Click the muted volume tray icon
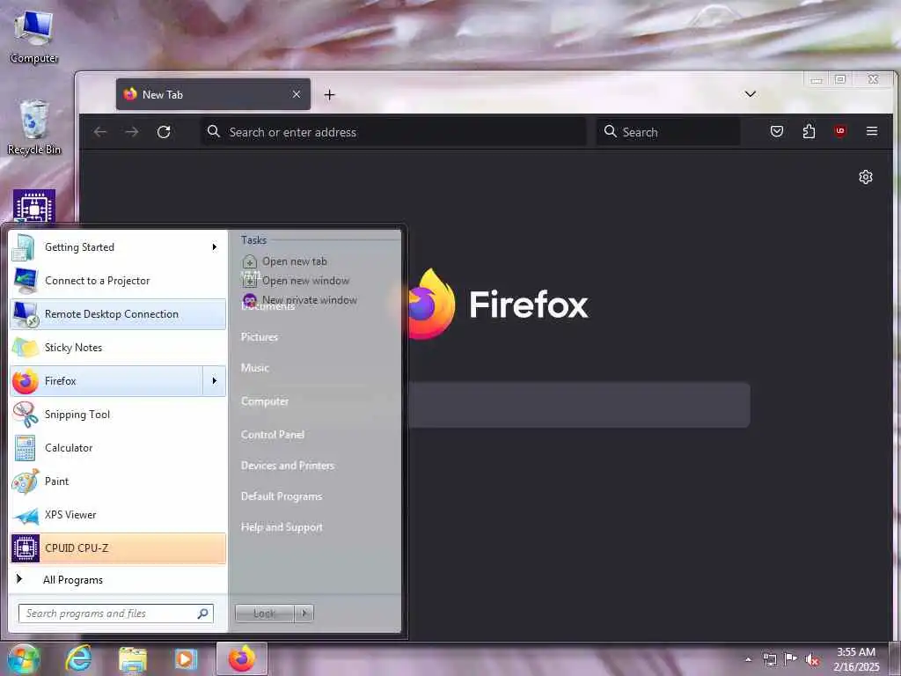The height and width of the screenshot is (676, 901). [812, 659]
